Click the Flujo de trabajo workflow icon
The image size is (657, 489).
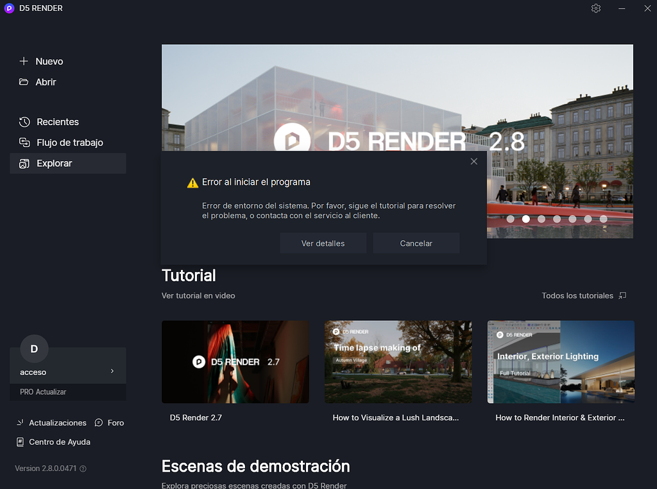[24, 142]
